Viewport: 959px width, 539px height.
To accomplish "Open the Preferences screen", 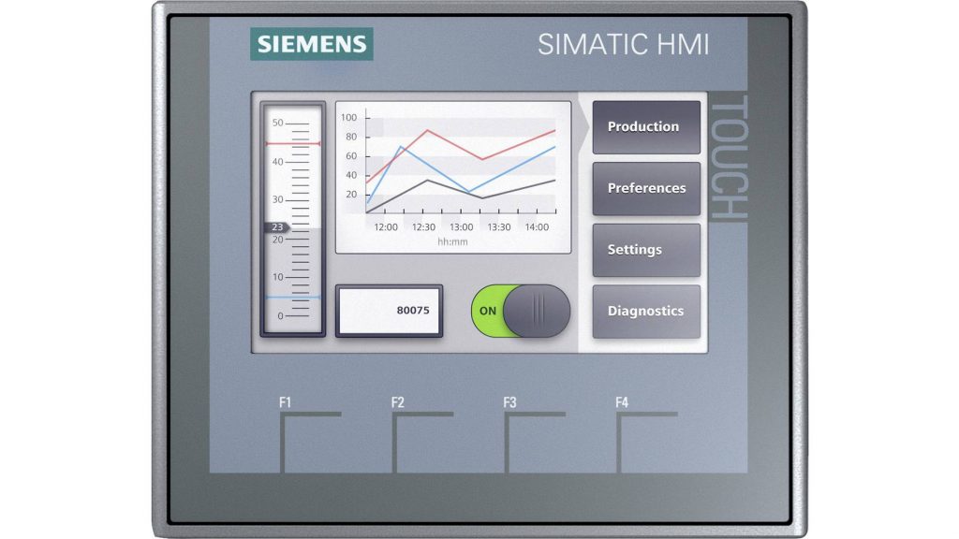I will [x=646, y=188].
